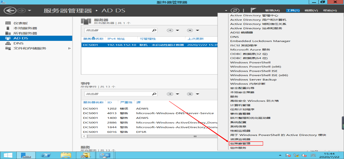The width and height of the screenshot is (344, 159).
Task: Click the servers filter text box
Action: [118, 31]
